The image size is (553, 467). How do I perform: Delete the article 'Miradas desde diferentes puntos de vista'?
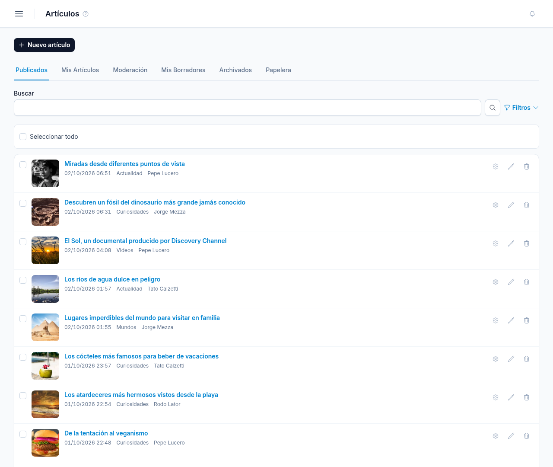pyautogui.click(x=527, y=166)
